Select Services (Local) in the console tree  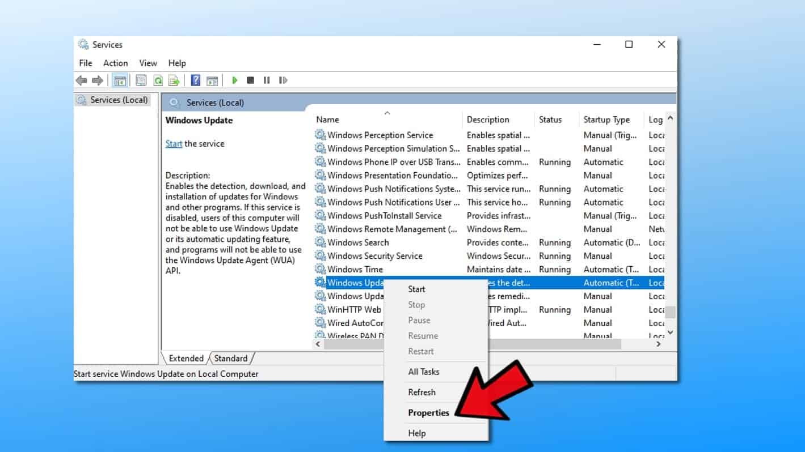[113, 100]
